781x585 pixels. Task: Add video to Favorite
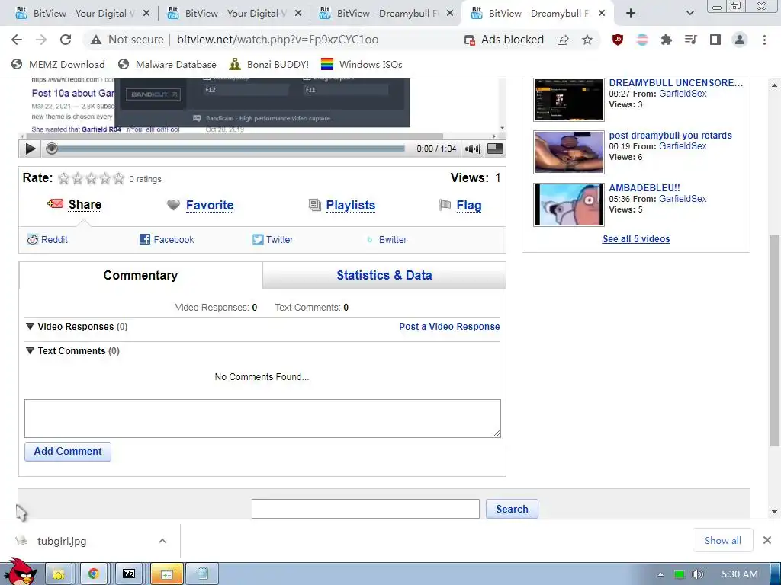[210, 205]
